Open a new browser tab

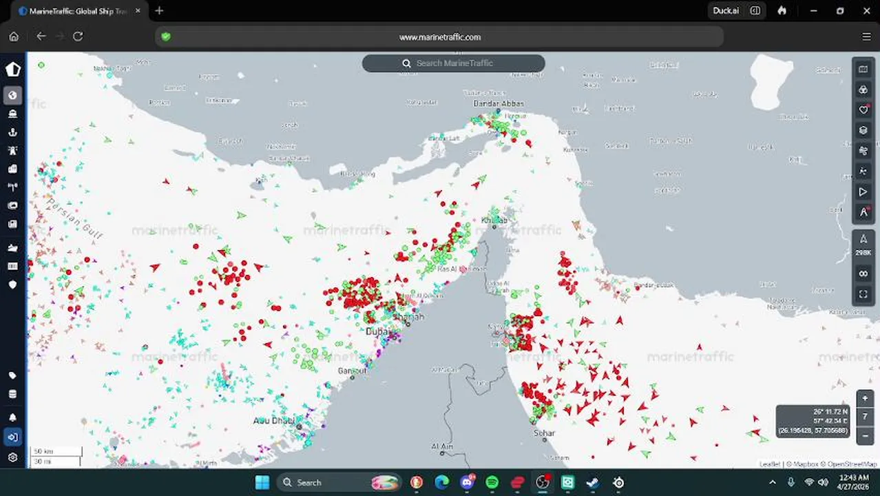coord(159,11)
